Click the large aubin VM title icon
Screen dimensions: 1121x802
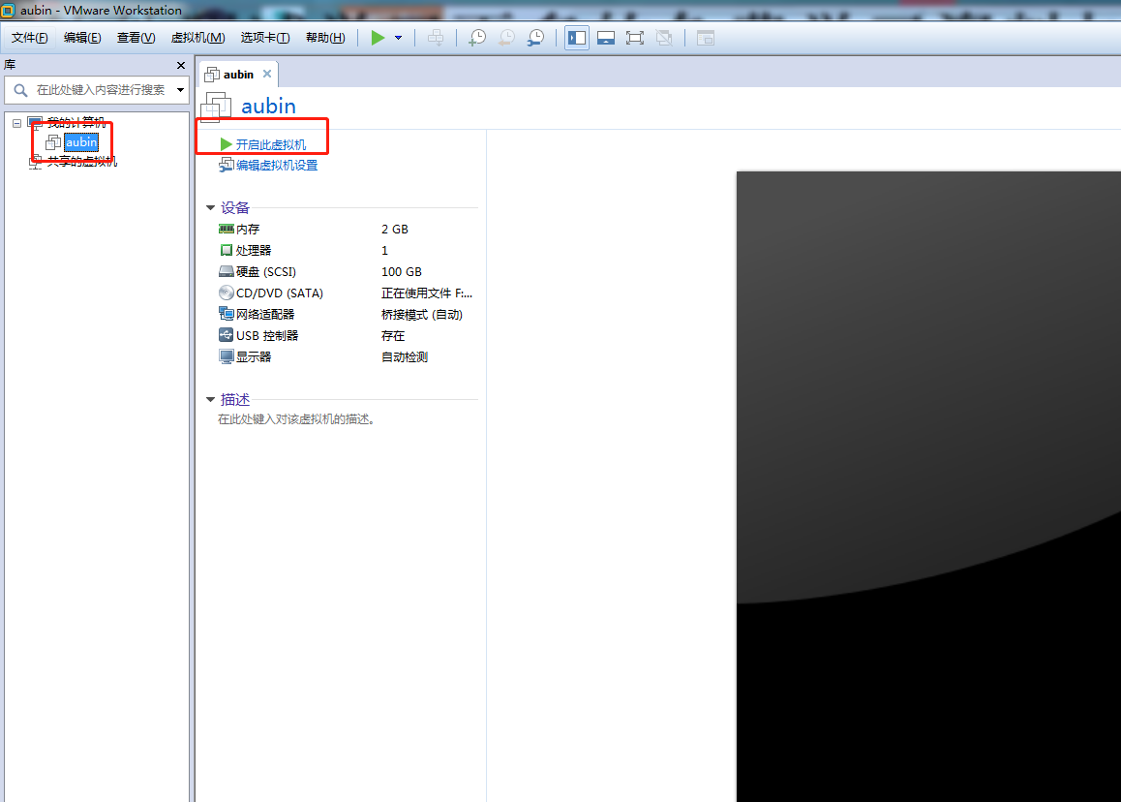216,107
